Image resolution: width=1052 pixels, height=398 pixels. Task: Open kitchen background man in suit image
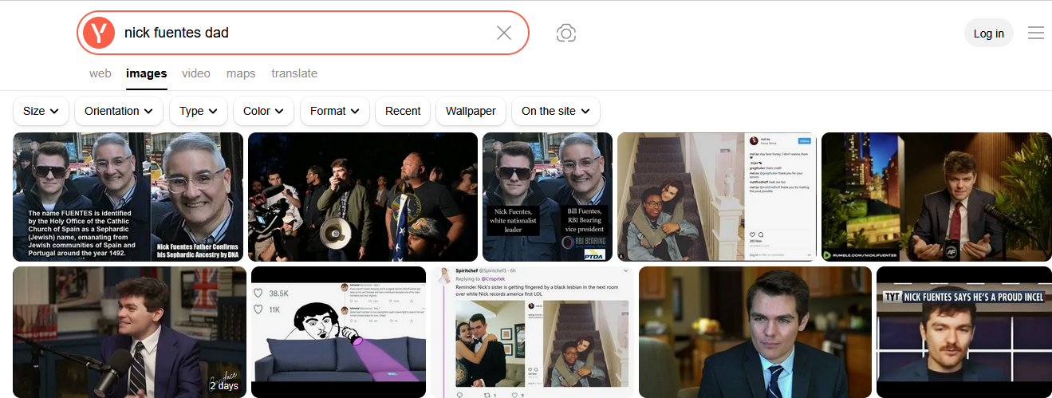pyautogui.click(x=755, y=332)
